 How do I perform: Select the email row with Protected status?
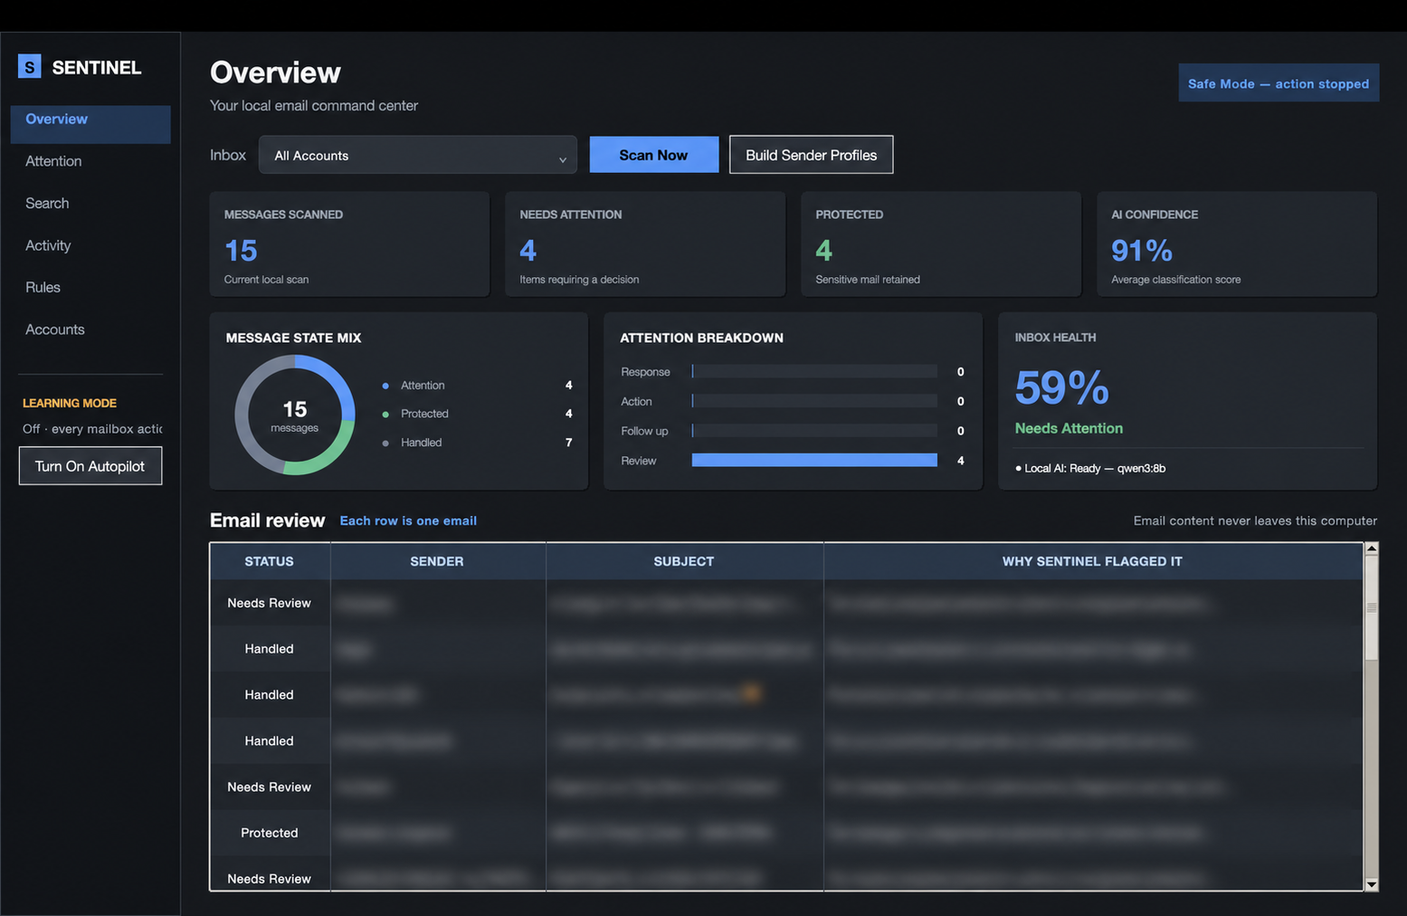coord(786,833)
